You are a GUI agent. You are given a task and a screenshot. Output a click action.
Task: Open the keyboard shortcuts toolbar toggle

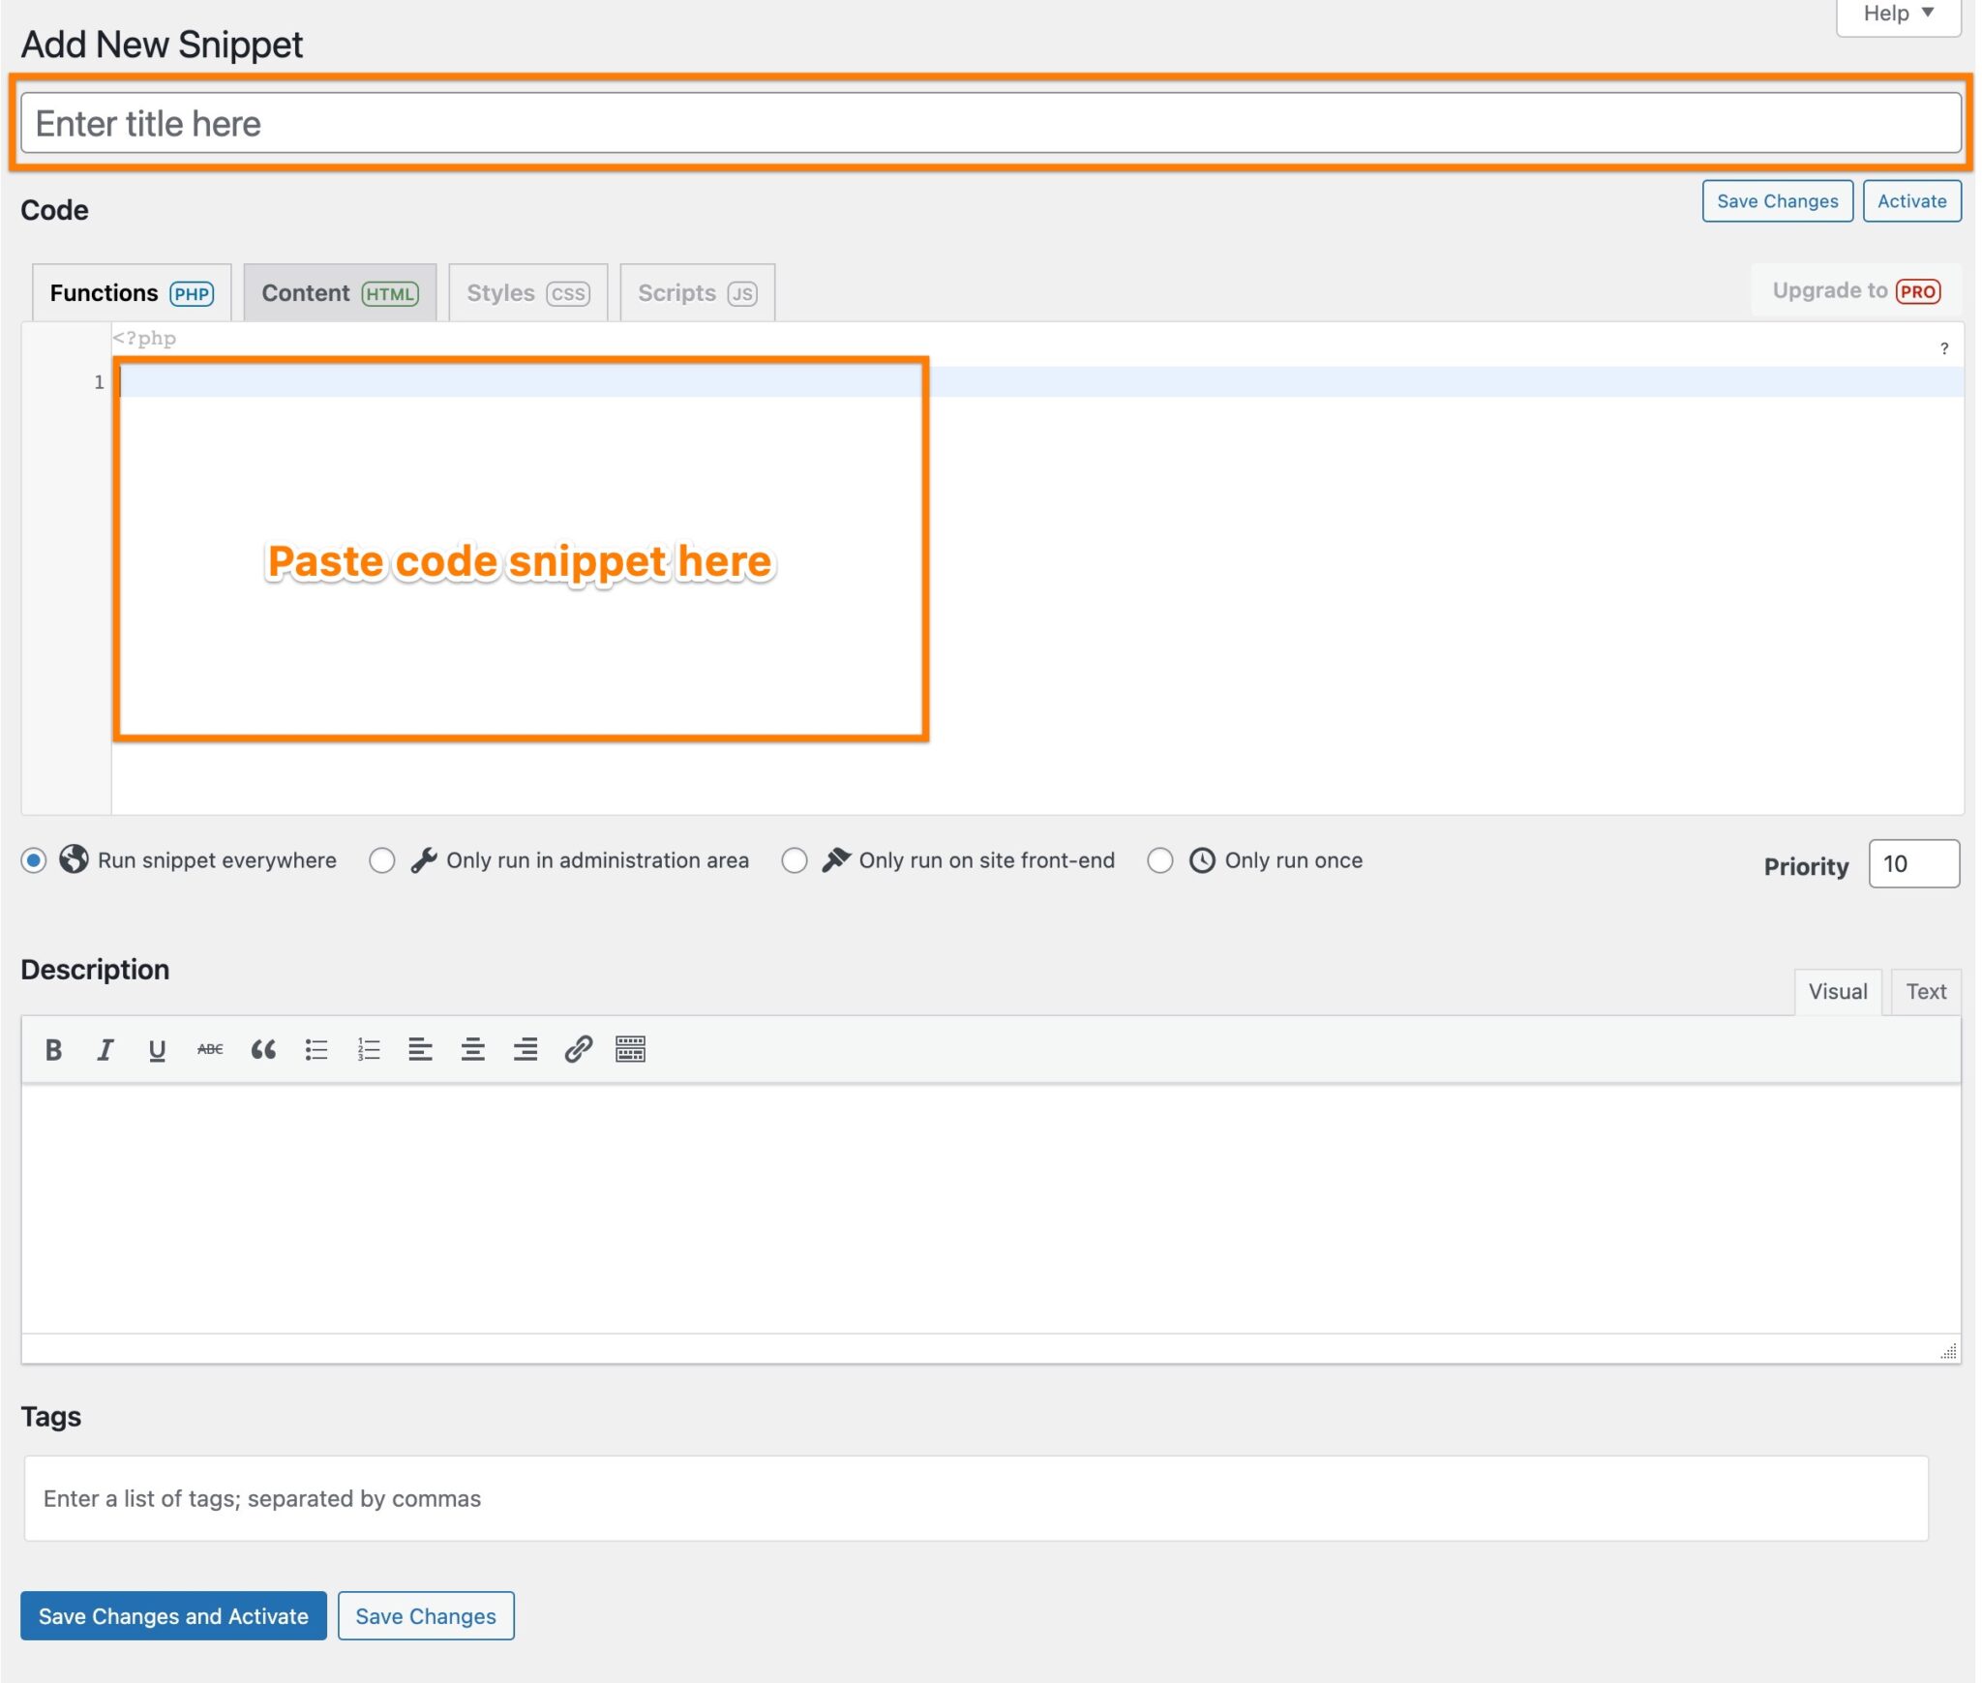631,1049
